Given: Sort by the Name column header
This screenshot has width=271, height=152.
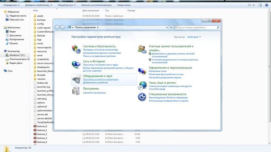Looking at the screenshot, I should point(36,11).
